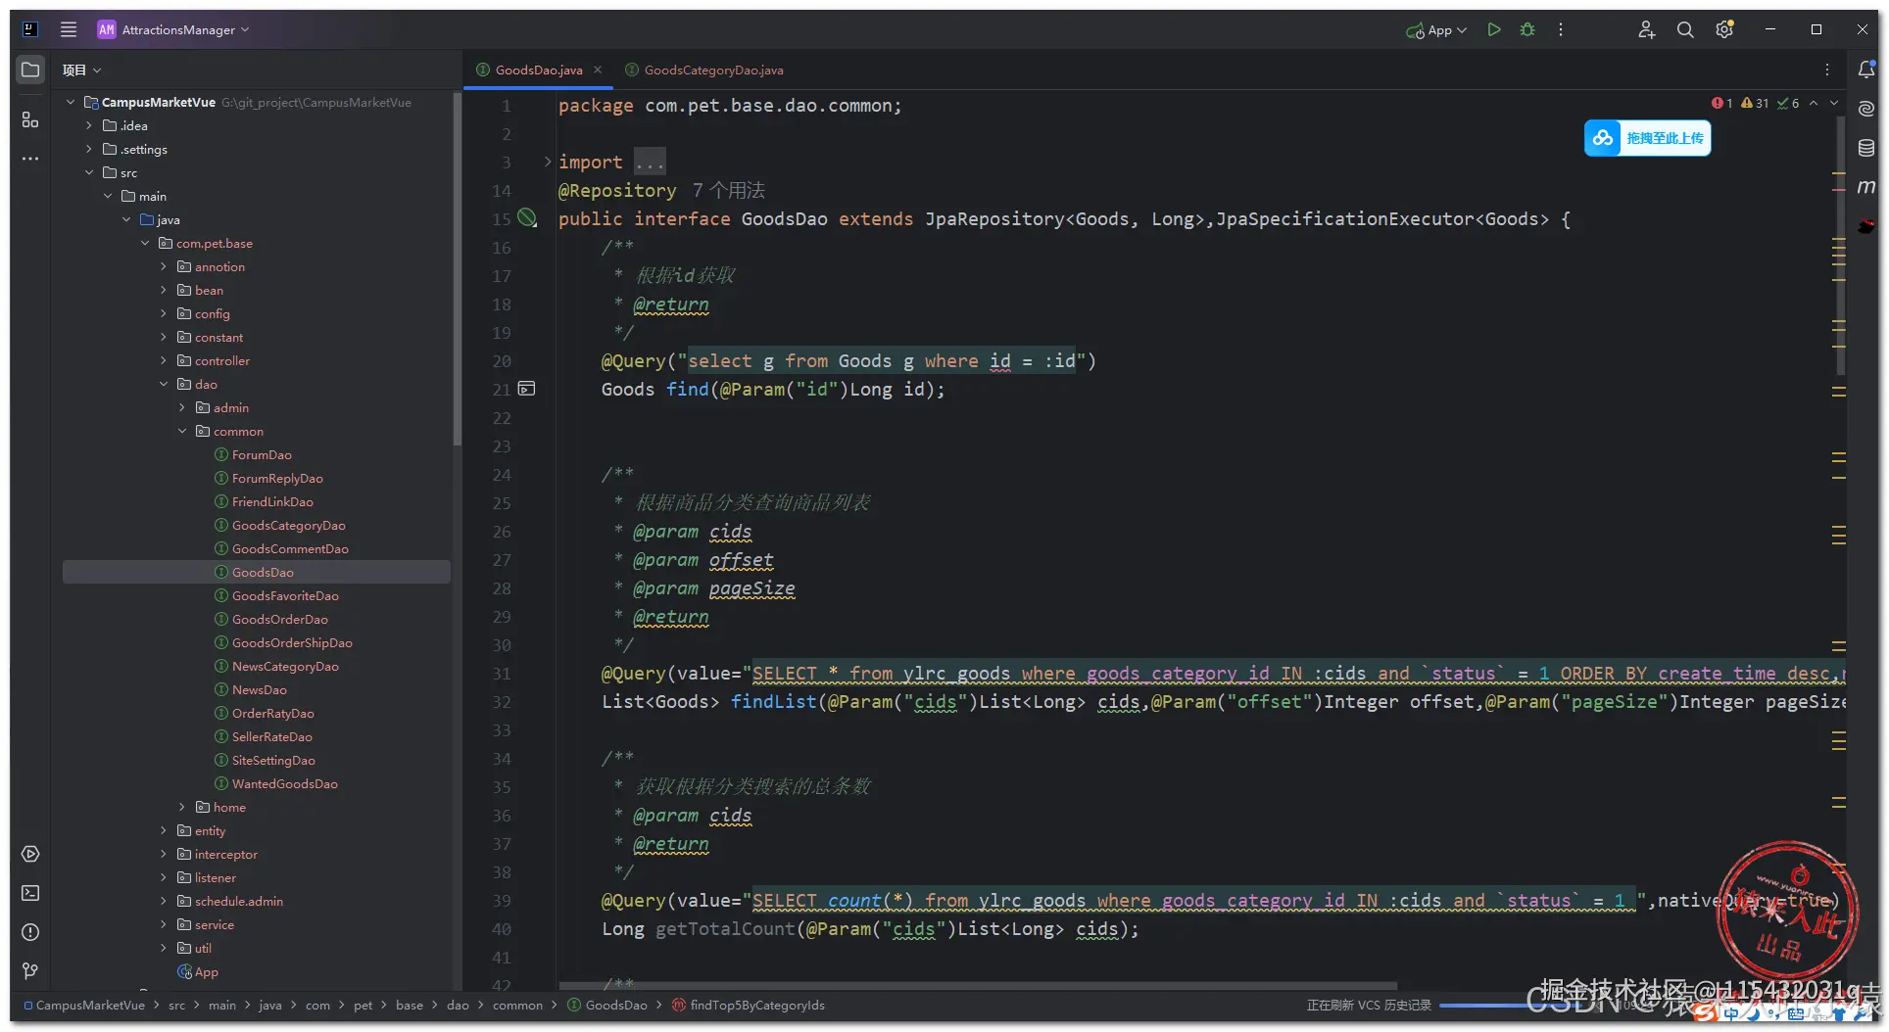This screenshot has width=1889, height=1032.
Task: Open the AttractionsManager project dropdown
Action: click(174, 29)
